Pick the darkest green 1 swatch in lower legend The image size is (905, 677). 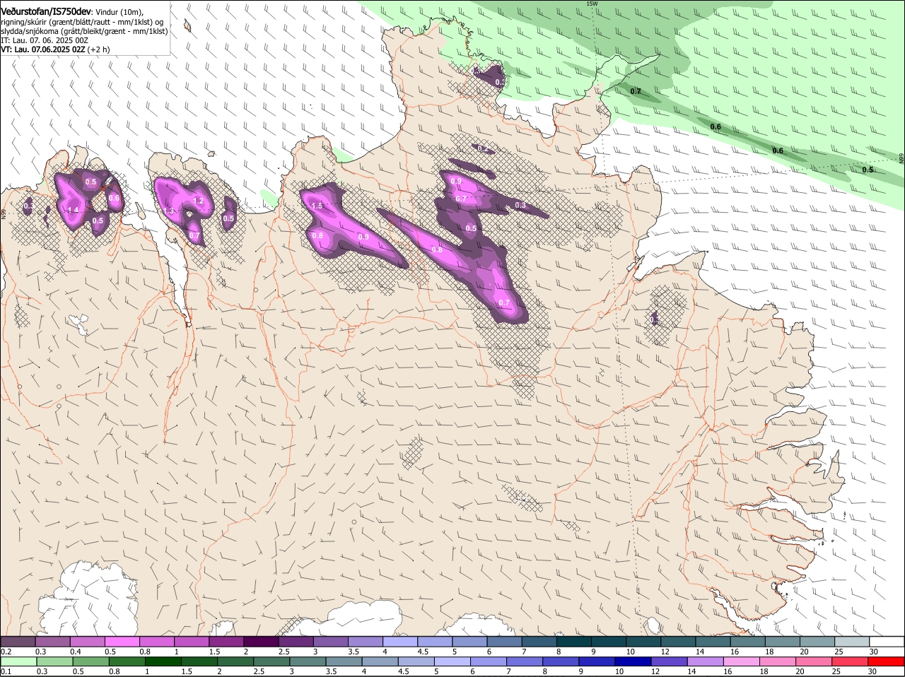pos(163,661)
